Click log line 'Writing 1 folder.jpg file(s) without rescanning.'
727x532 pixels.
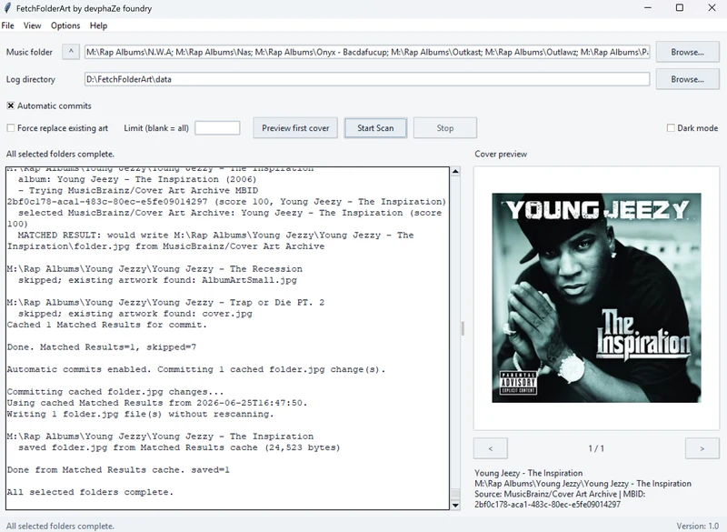[141, 414]
